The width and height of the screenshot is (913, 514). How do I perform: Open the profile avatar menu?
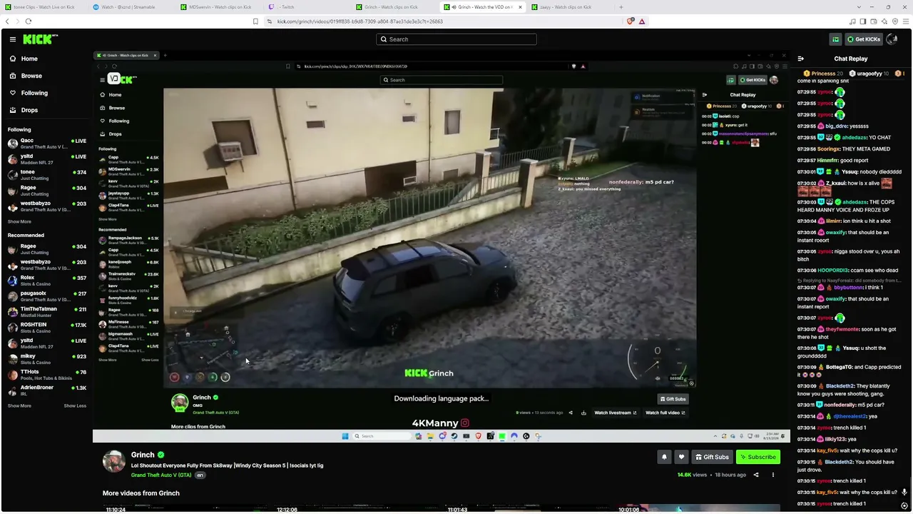pos(892,39)
